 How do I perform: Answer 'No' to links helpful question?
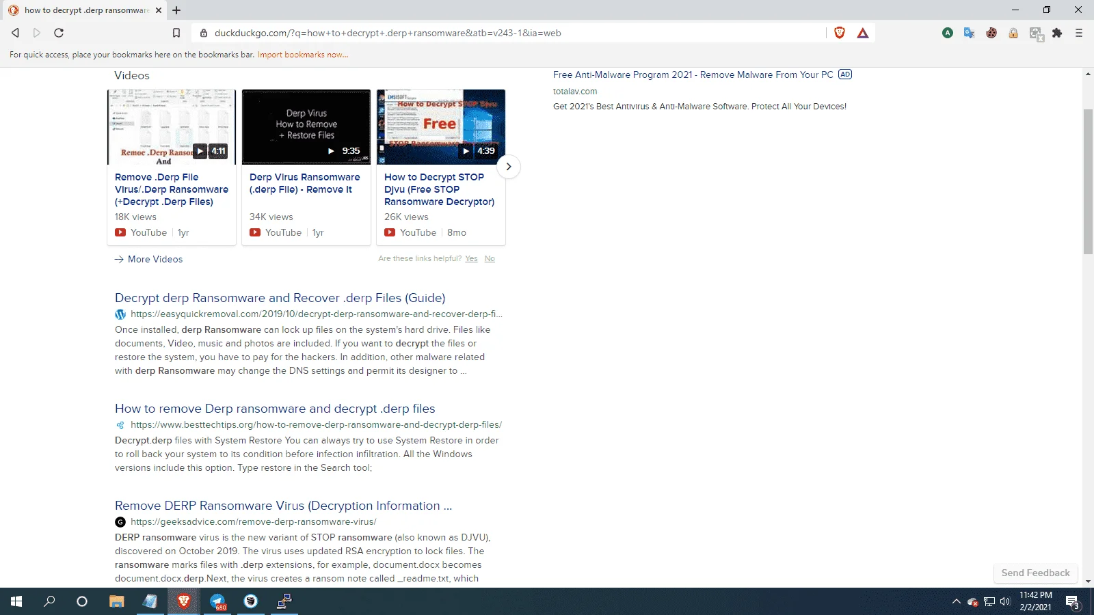click(490, 258)
